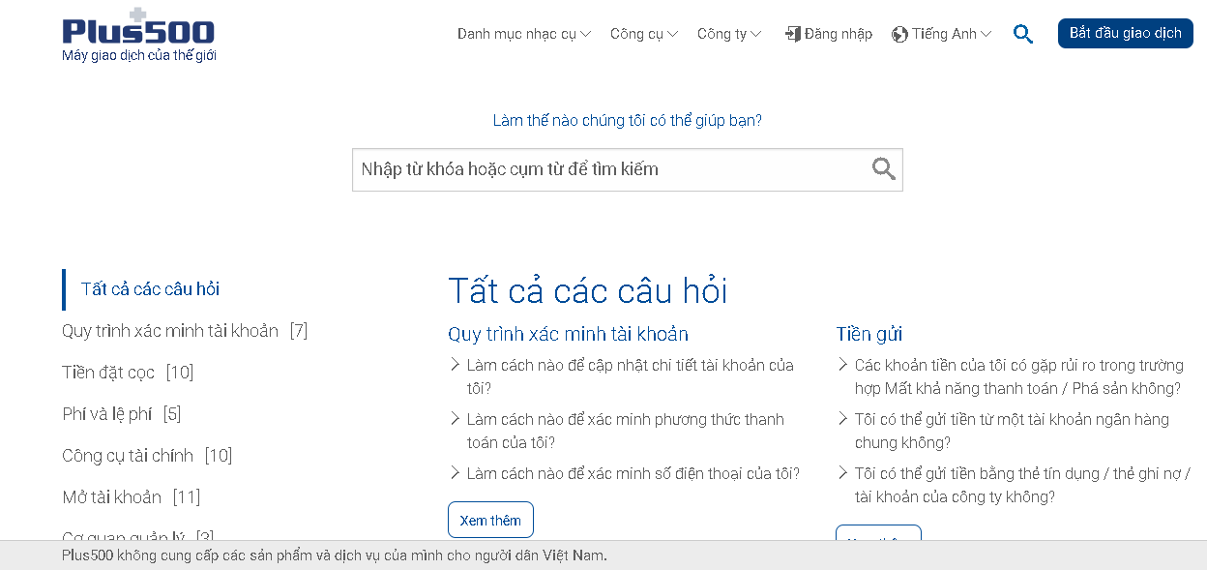The height and width of the screenshot is (570, 1207).
Task: Select the Tất cả các câu hỏi category
Action: point(150,289)
